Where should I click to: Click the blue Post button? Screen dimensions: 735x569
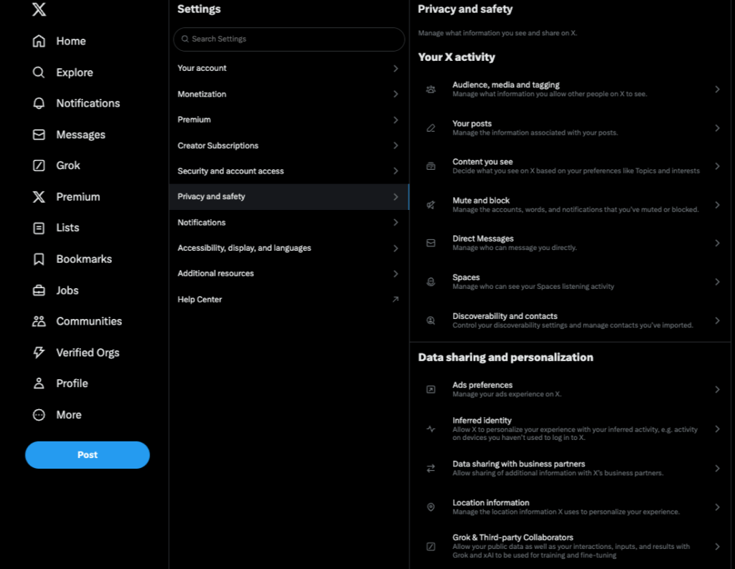pyautogui.click(x=88, y=455)
